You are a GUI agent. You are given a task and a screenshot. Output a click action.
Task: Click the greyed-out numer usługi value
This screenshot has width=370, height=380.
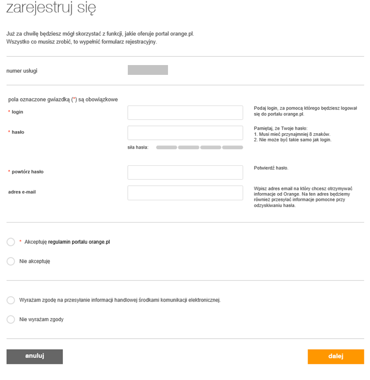[148, 70]
